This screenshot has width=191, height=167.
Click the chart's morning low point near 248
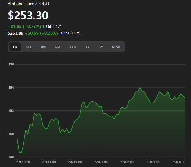coord(21,153)
